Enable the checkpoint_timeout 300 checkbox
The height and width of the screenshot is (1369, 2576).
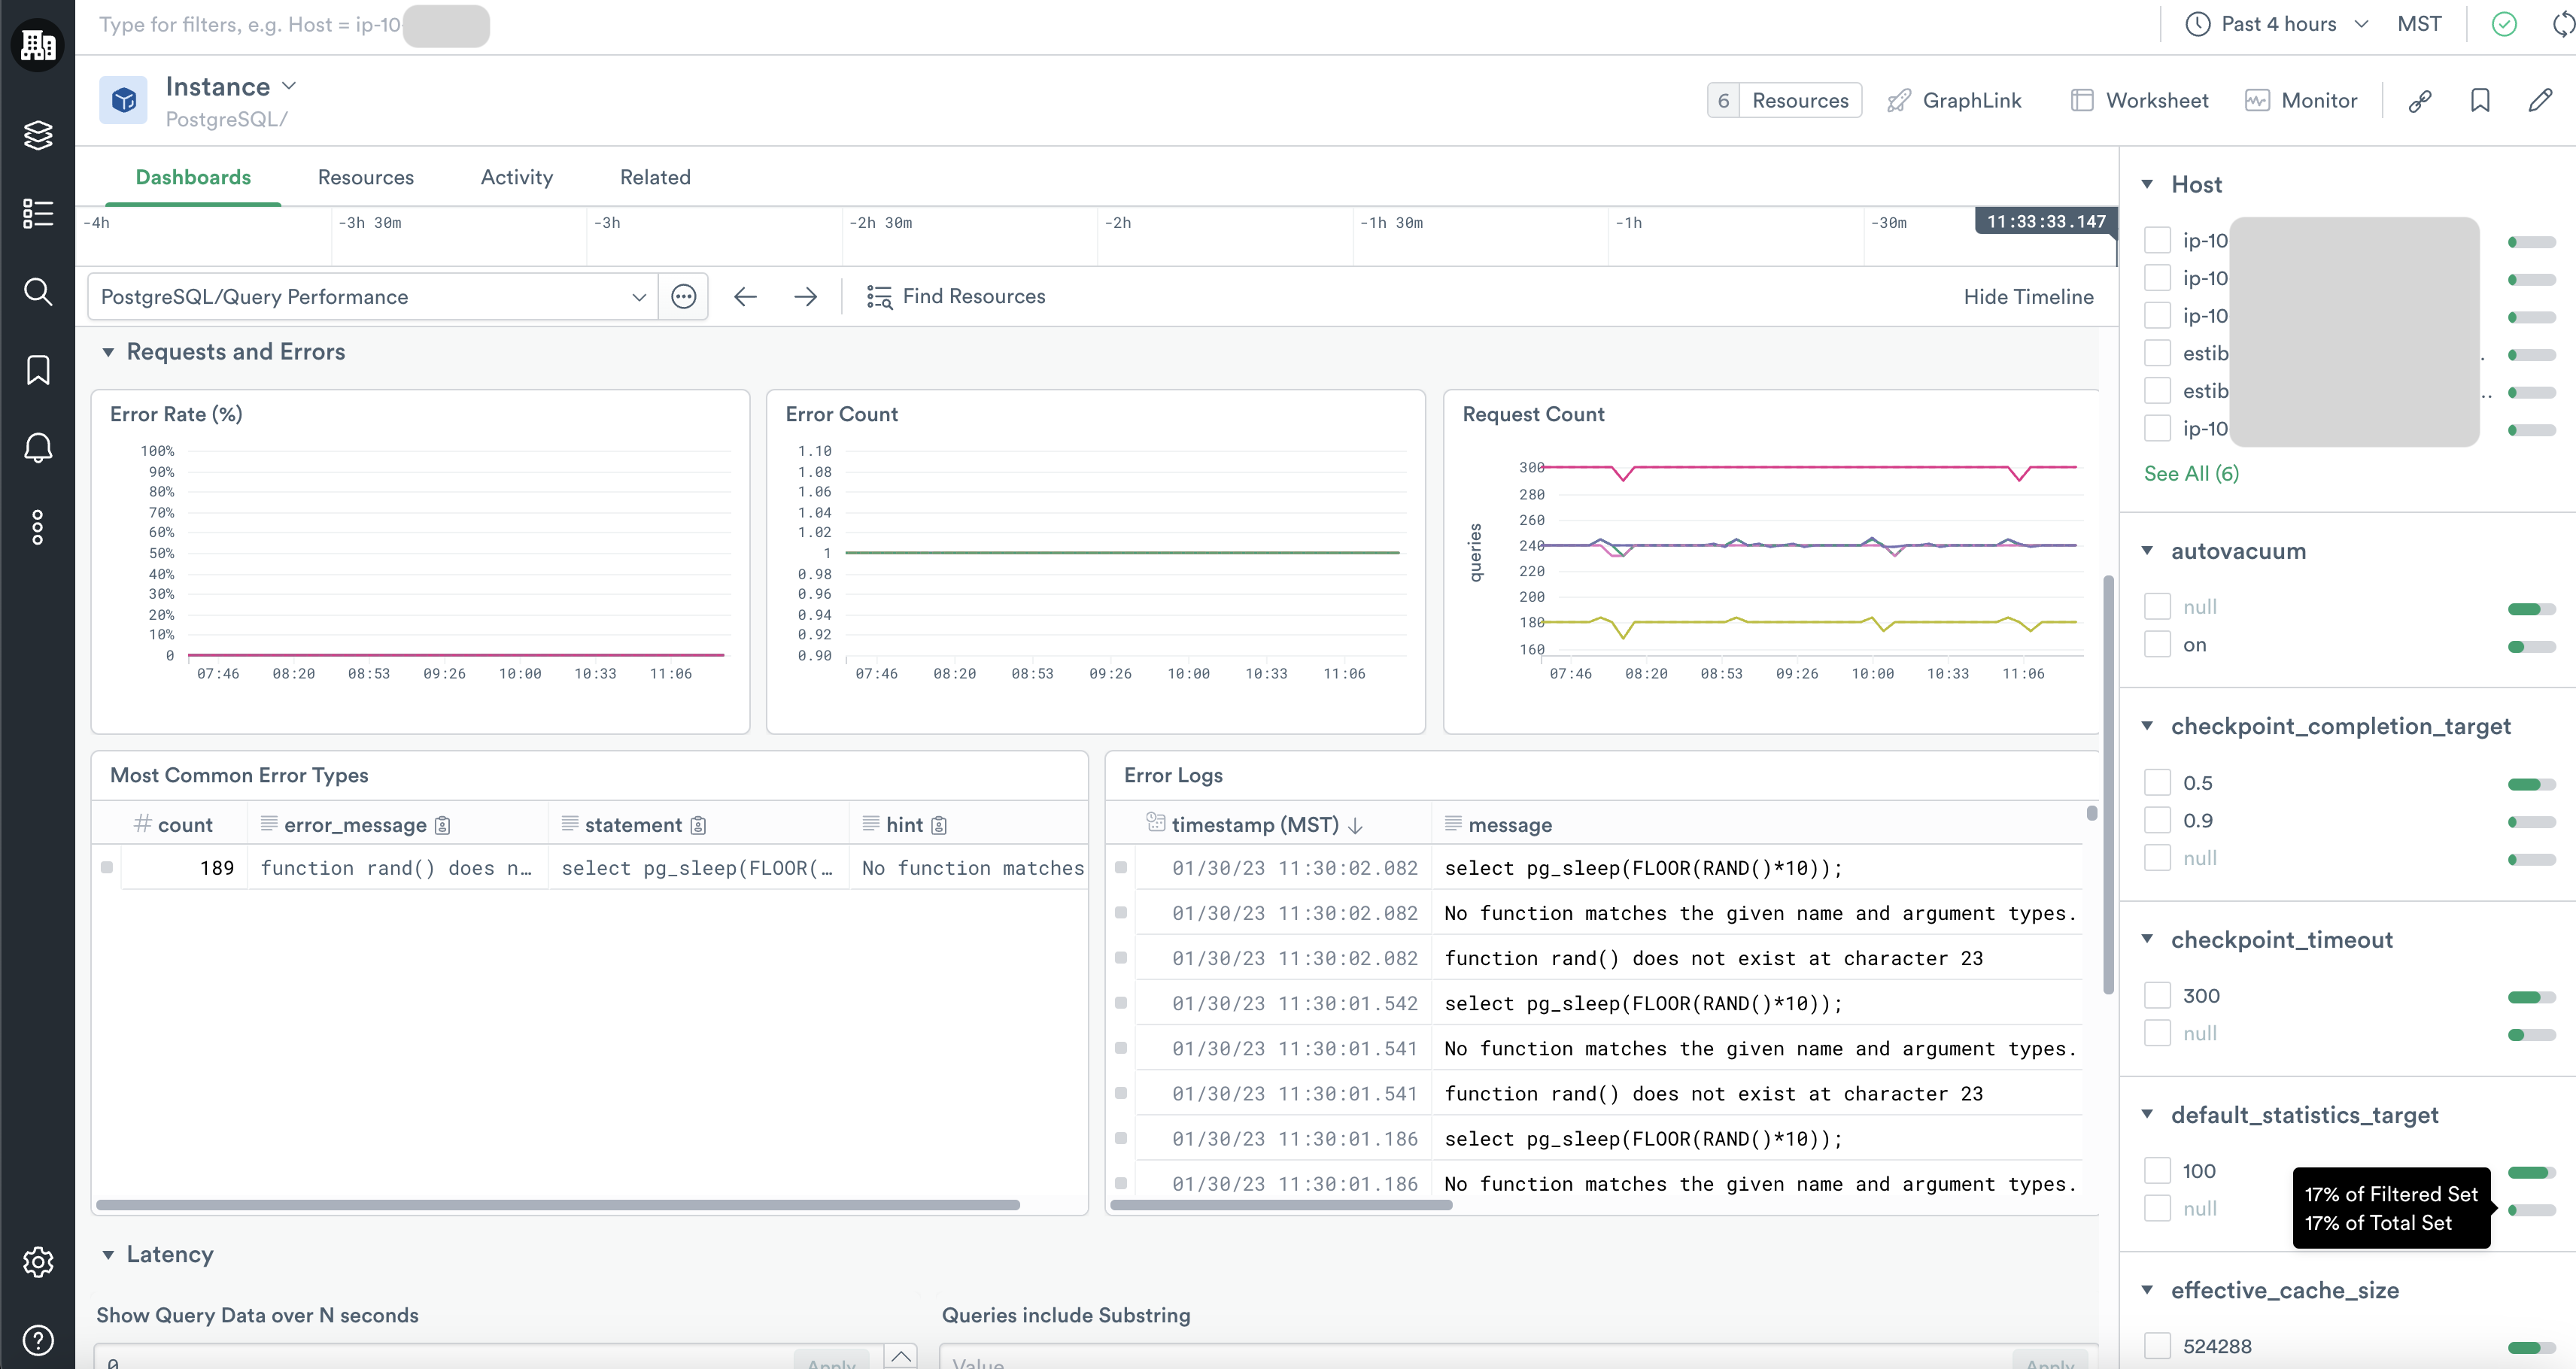pyautogui.click(x=2158, y=996)
